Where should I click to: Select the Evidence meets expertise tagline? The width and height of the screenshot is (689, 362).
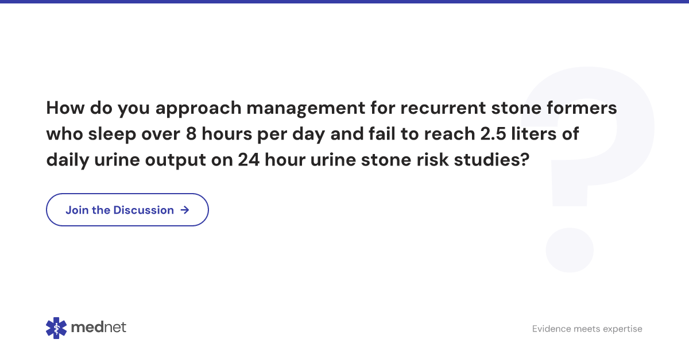tap(587, 329)
